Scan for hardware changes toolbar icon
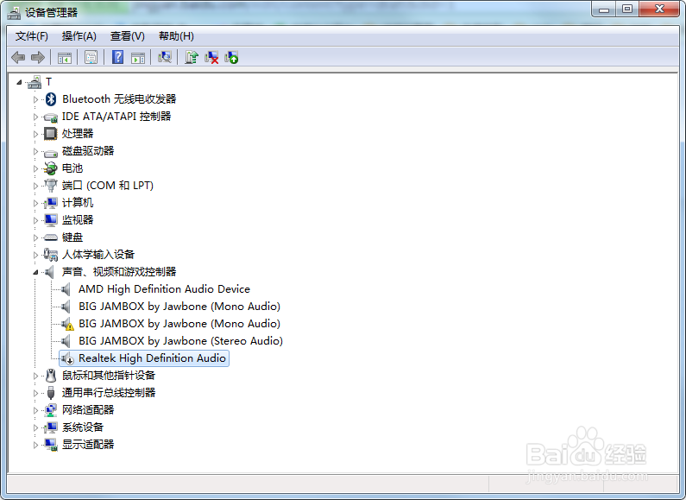Screen dimensions: 686x500 tap(165, 57)
